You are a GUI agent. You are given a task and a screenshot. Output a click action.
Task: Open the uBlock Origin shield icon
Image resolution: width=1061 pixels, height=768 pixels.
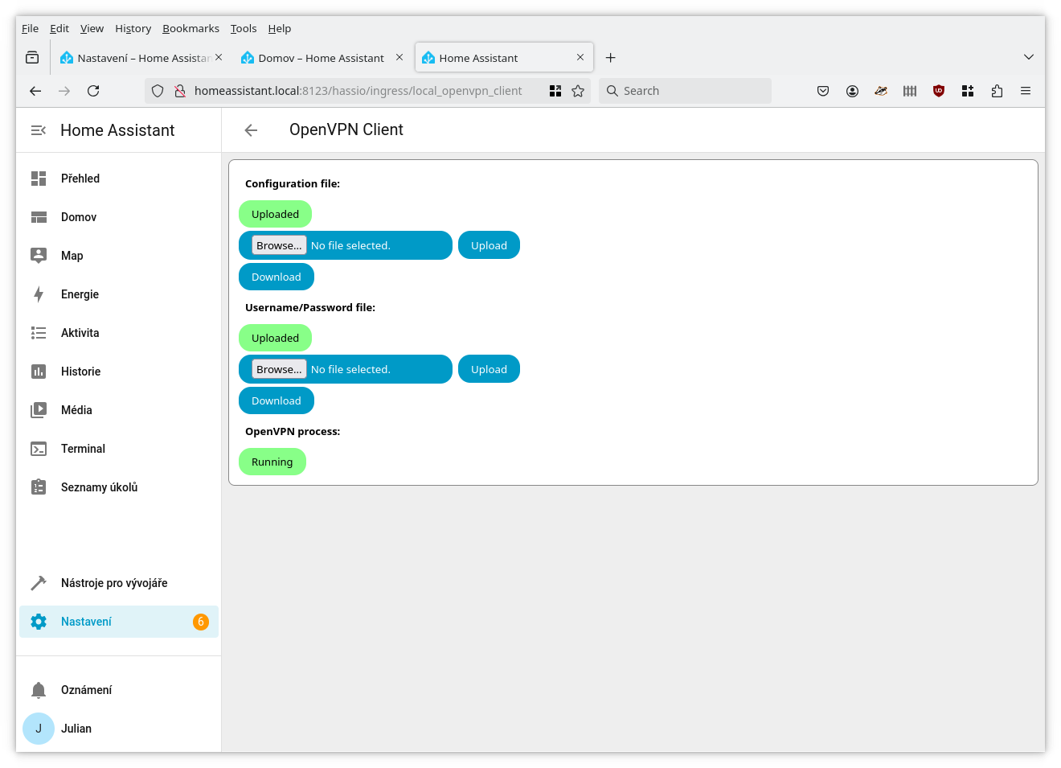(x=939, y=91)
